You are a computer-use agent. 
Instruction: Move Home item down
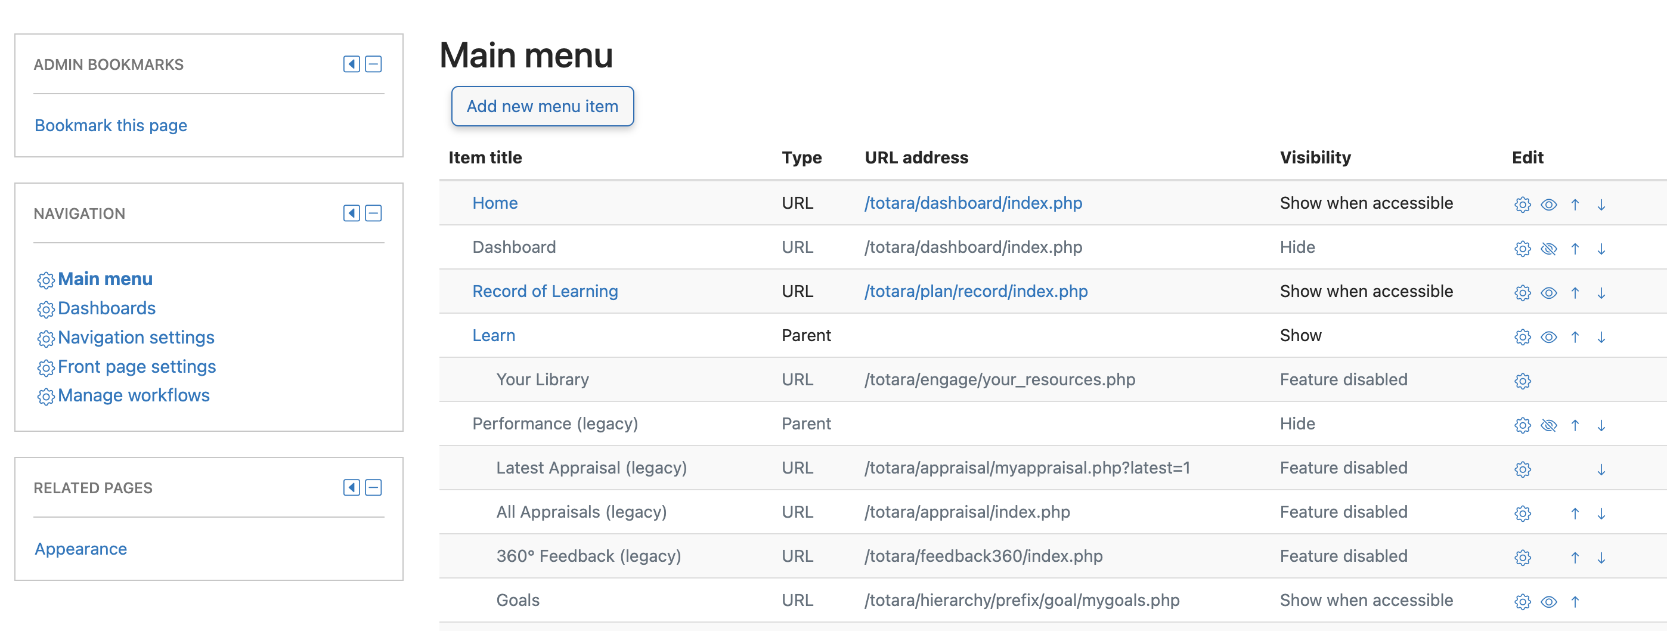[x=1601, y=205]
